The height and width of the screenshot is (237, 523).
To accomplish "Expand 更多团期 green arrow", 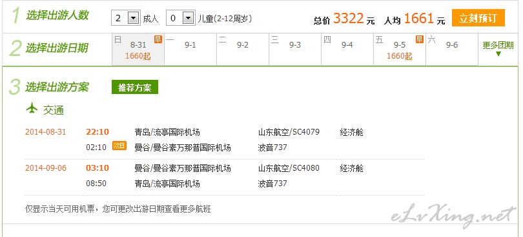I will [x=498, y=54].
